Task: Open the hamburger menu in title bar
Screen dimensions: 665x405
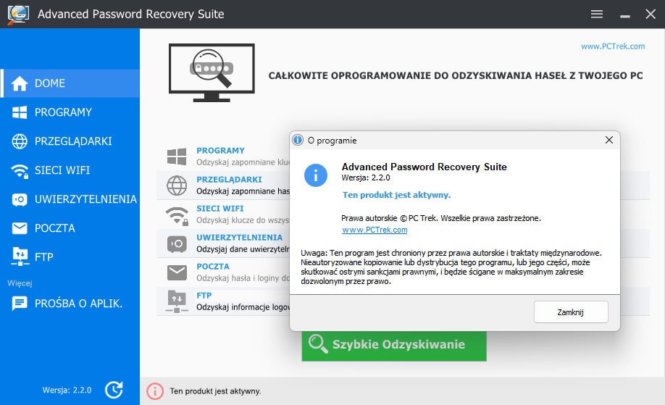Action: pyautogui.click(x=597, y=14)
